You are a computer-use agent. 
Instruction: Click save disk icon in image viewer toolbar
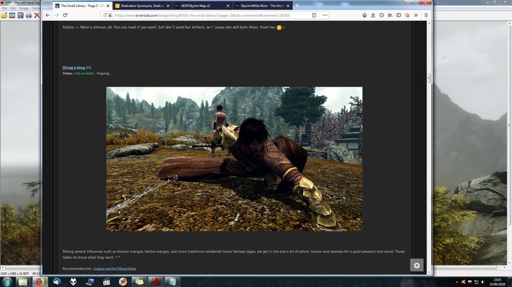[20, 15]
